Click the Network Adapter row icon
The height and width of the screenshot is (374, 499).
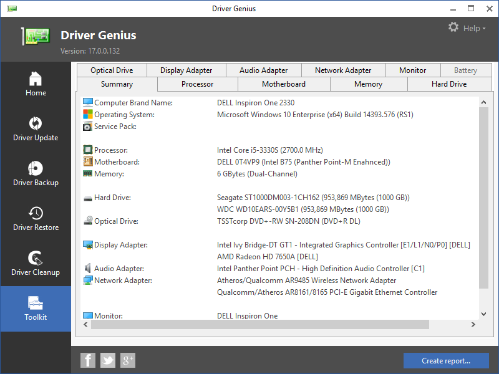click(87, 280)
